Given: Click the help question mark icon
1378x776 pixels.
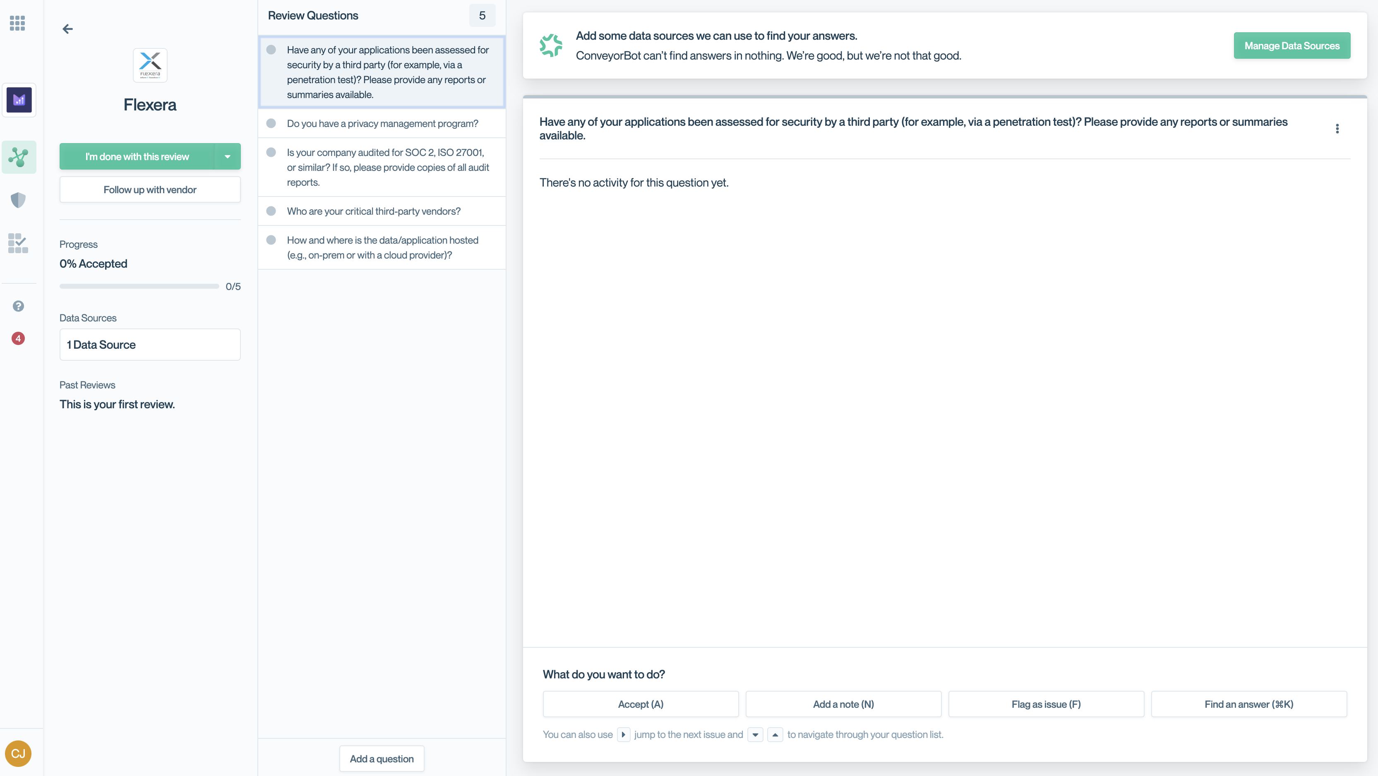Looking at the screenshot, I should tap(18, 306).
